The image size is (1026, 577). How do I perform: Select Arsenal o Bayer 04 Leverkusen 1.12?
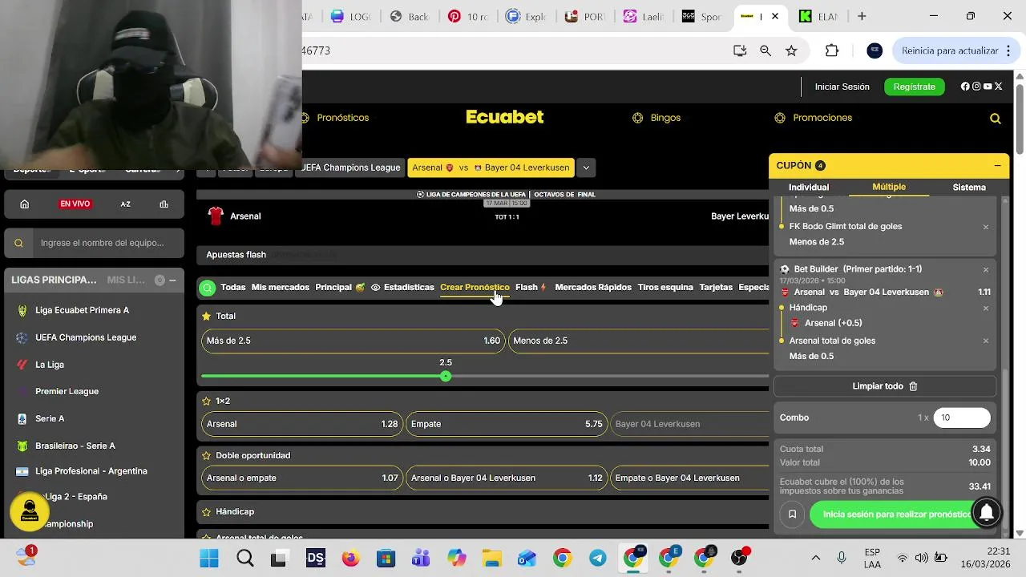[x=506, y=478]
